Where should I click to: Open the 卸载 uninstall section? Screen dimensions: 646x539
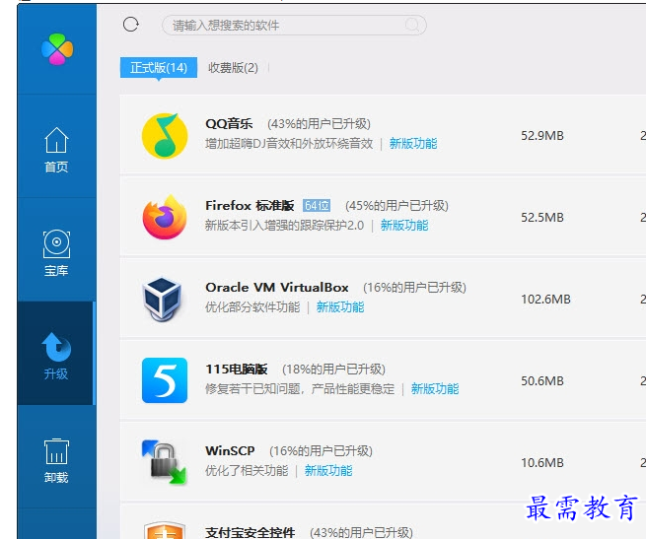[x=56, y=460]
